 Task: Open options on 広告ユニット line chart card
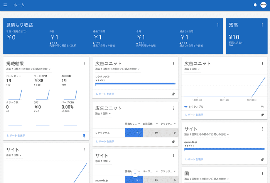coord(262,64)
